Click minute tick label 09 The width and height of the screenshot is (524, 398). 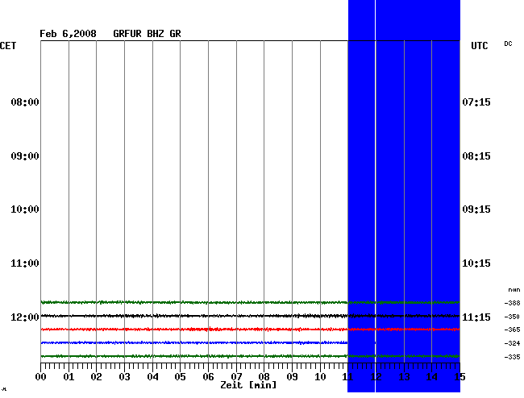[x=293, y=377]
